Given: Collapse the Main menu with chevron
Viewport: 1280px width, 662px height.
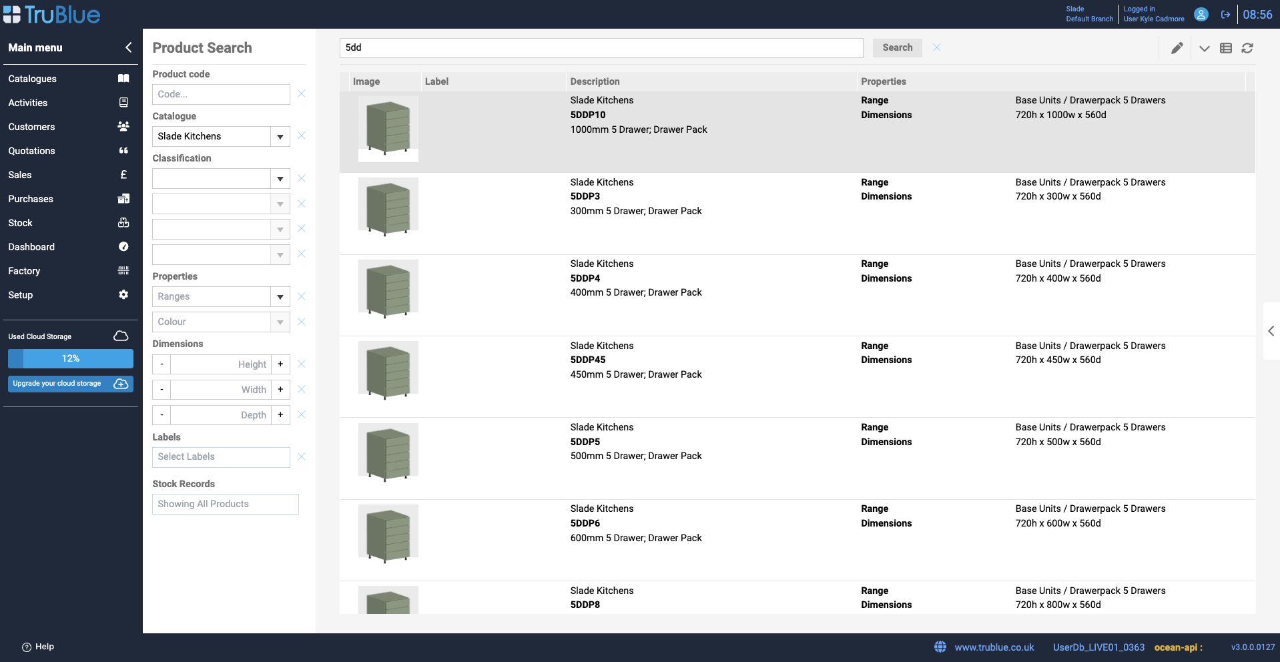Looking at the screenshot, I should click(128, 47).
